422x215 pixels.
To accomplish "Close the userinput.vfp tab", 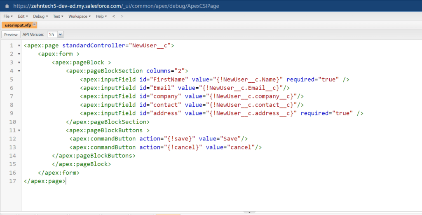I will coord(35,24).
